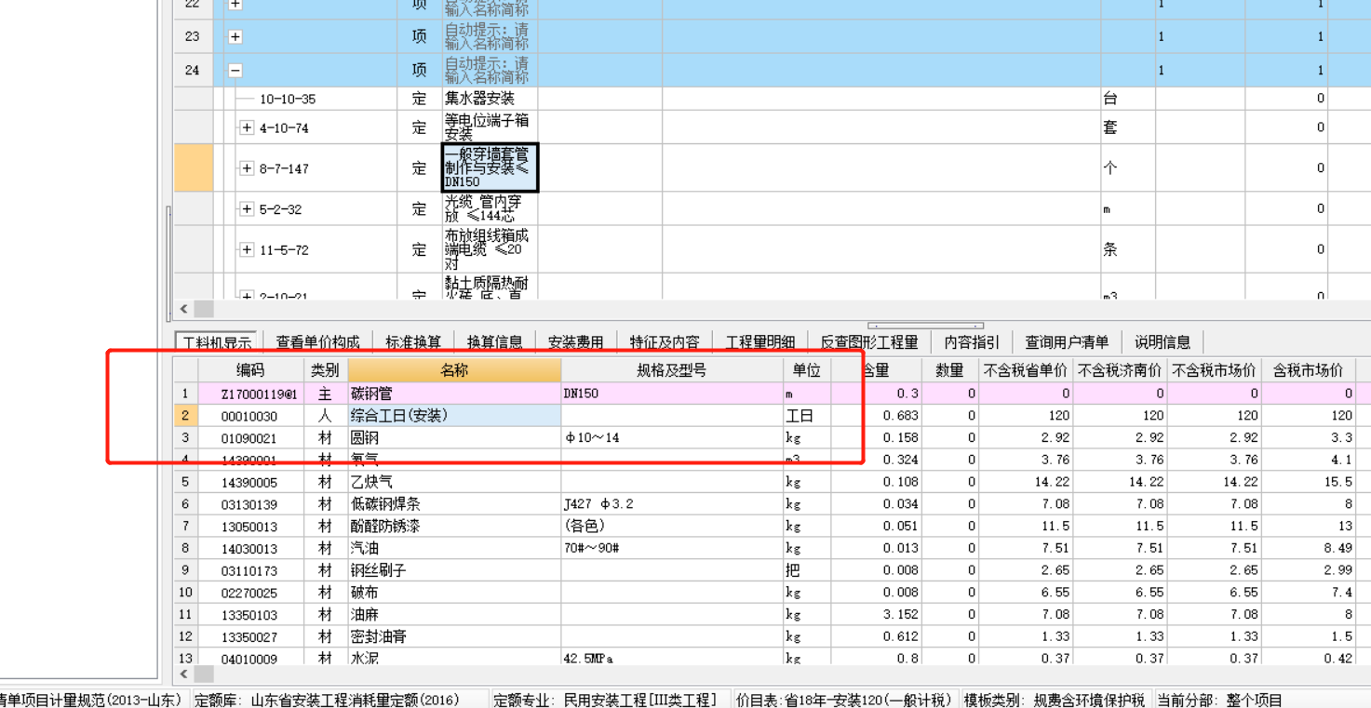This screenshot has width=1371, height=708.
Task: Select the 等电位端子箱安装 name cell
Action: pos(490,127)
